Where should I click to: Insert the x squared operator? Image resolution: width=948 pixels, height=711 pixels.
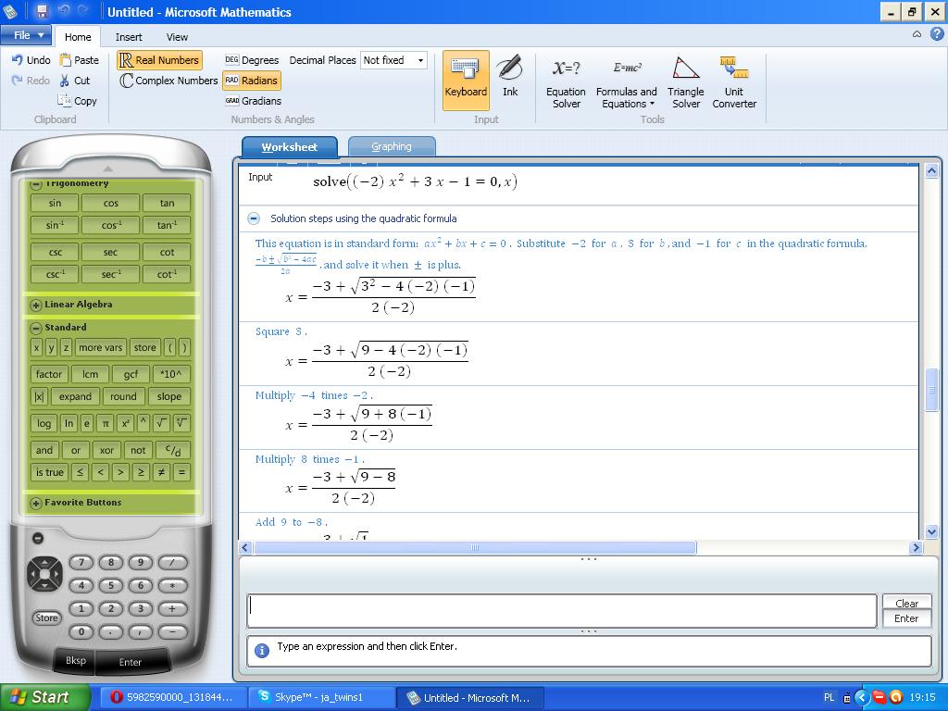(x=125, y=423)
